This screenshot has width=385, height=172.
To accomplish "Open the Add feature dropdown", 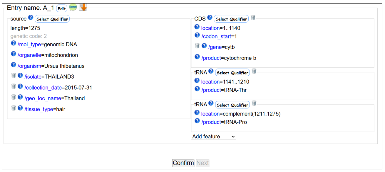I will coord(213,137).
